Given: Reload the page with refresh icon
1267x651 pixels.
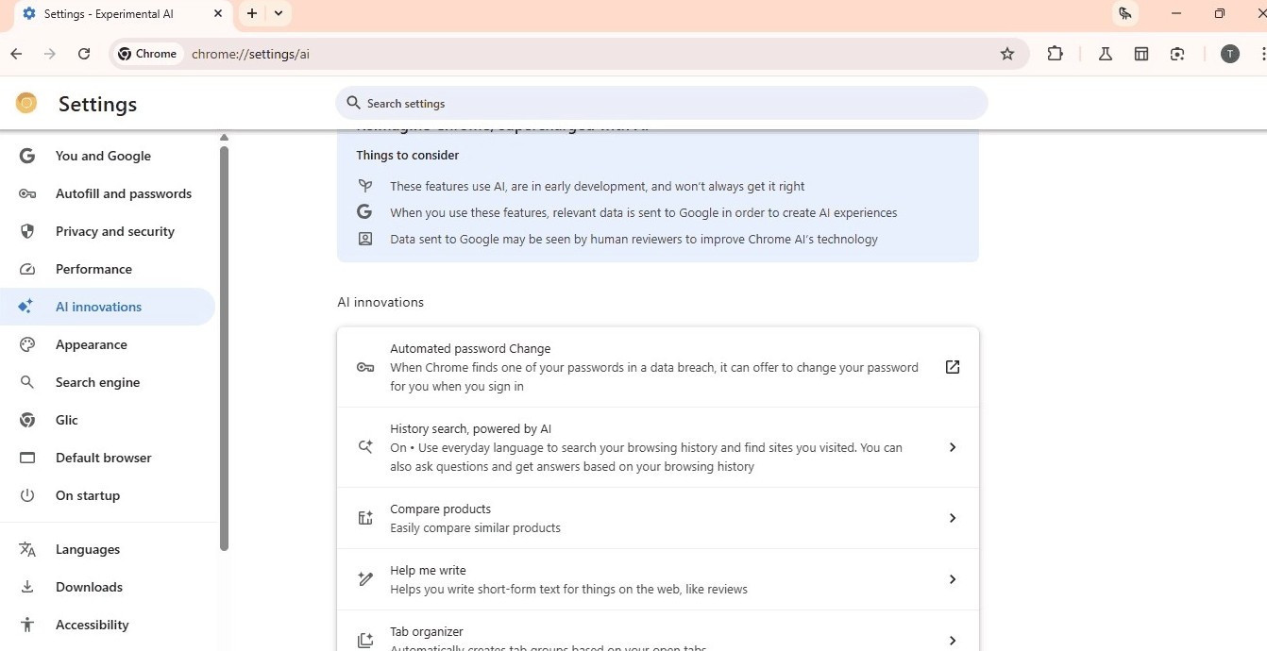Looking at the screenshot, I should click(84, 54).
